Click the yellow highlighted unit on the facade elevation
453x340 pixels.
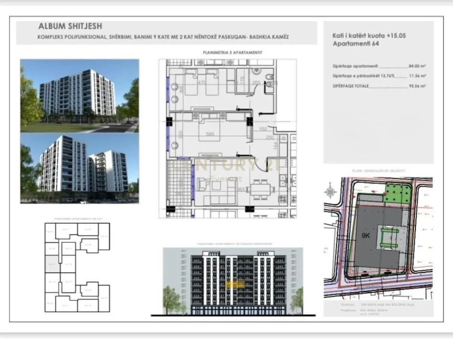(235, 285)
